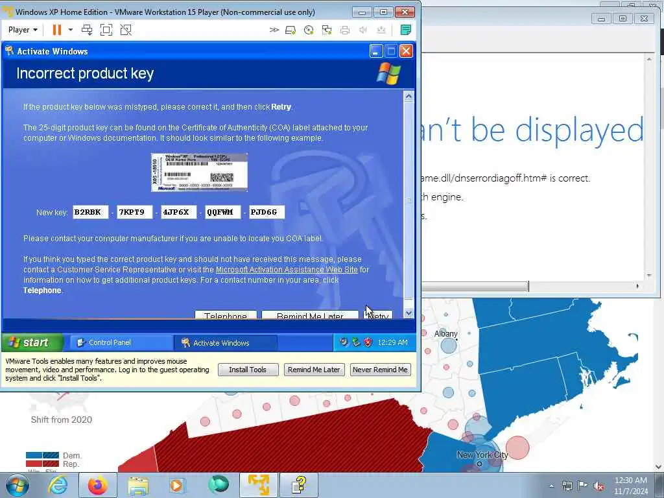
Task: Click Never Remind Me button
Action: 380,370
